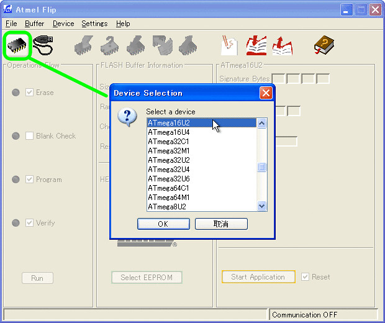Viewport: 385px width, 323px height.
Task: Choose ATmega64M1 in the device list
Action: (169, 198)
